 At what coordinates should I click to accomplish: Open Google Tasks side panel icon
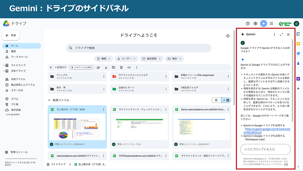[298, 53]
